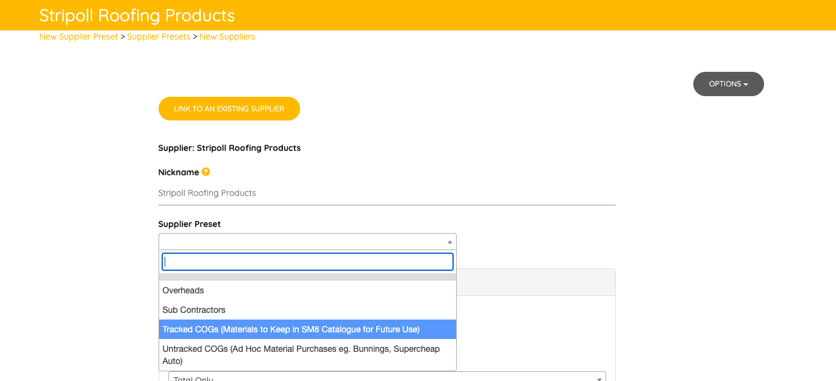Viewport: 836px width, 381px height.
Task: Click the Stripoll Roofing Products page title
Action: (137, 15)
